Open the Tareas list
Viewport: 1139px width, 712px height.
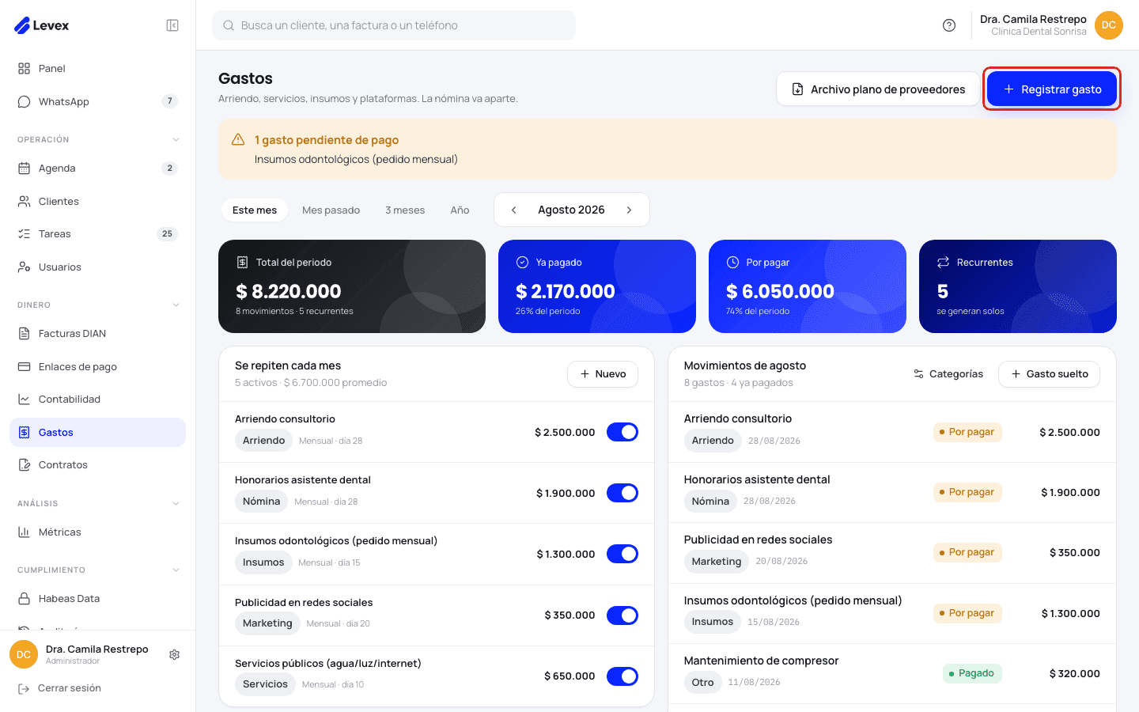(x=97, y=234)
